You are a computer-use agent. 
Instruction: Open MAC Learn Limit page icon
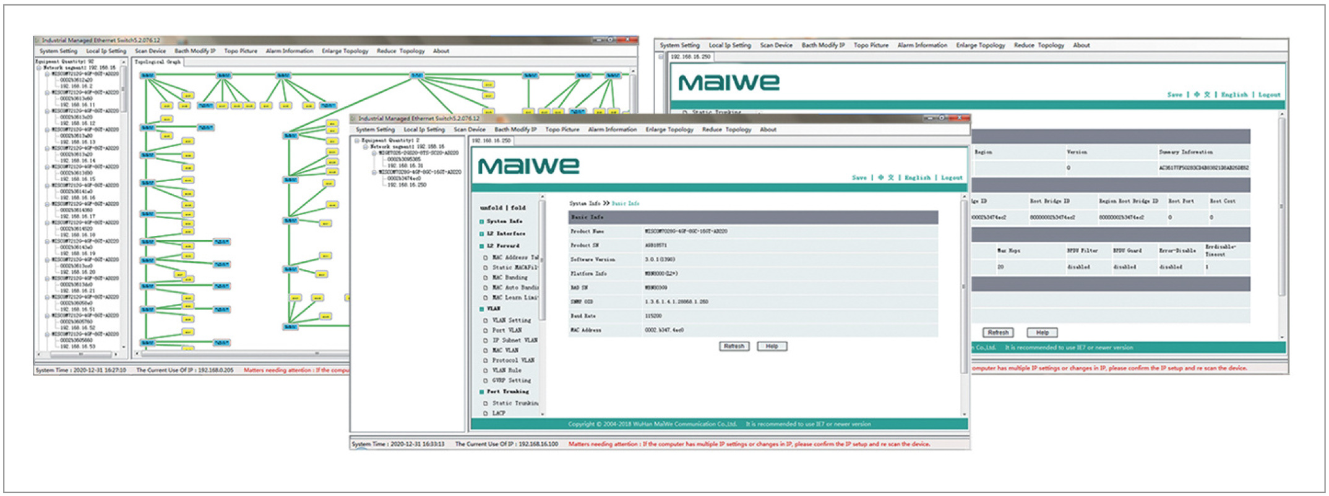486,297
